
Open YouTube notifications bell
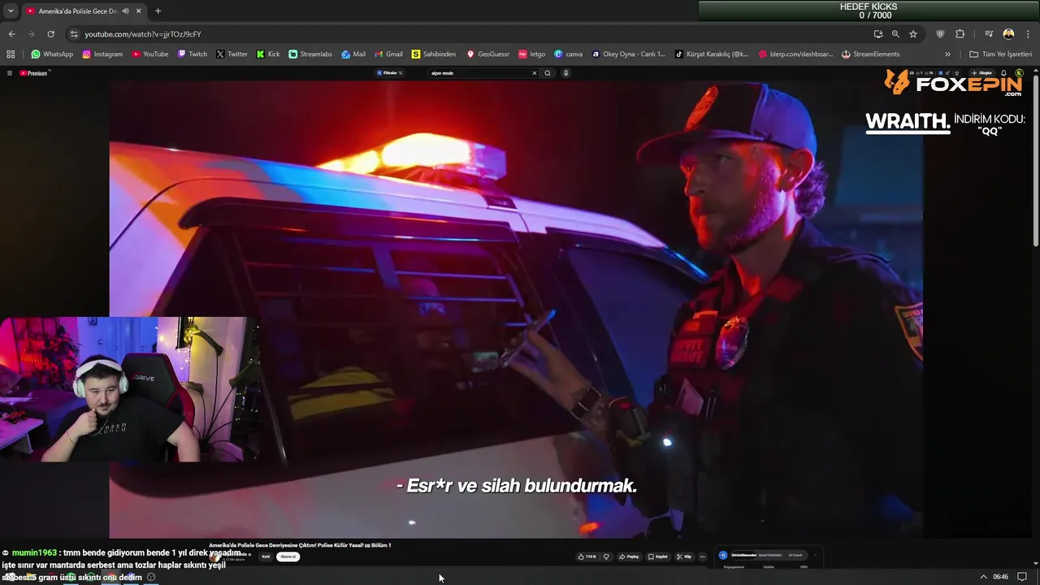pyautogui.click(x=1003, y=73)
